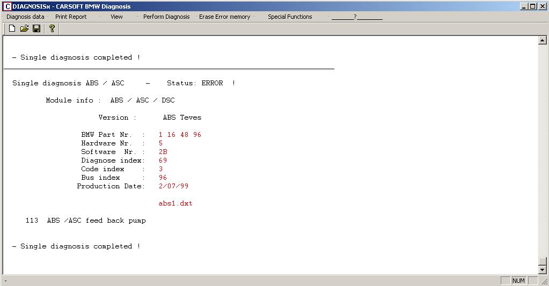Screen dimensions: 549x286
Task: Open the View menu
Action: coord(116,17)
